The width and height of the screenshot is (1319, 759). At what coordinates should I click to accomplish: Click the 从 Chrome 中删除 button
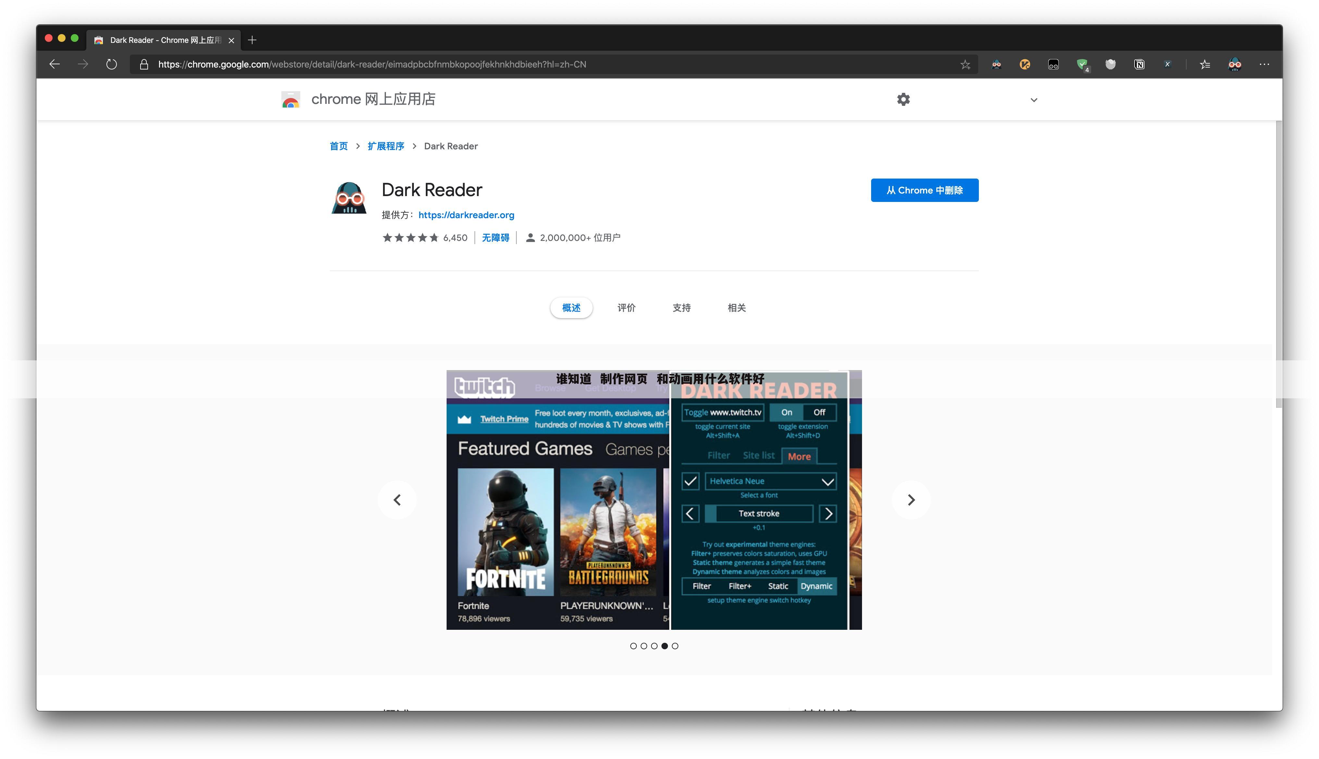tap(924, 190)
